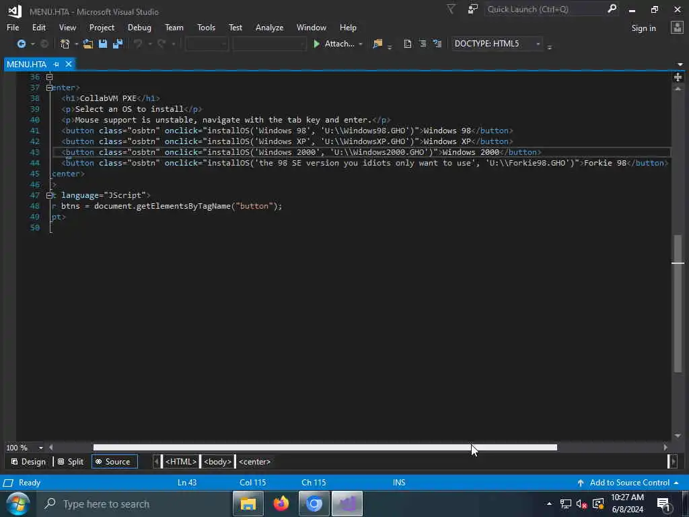Open the Team menu

(174, 27)
